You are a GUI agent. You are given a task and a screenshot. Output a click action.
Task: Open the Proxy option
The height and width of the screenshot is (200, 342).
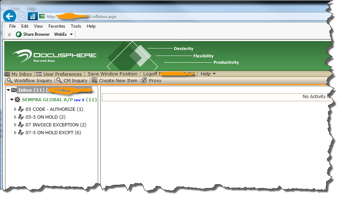pyautogui.click(x=155, y=81)
